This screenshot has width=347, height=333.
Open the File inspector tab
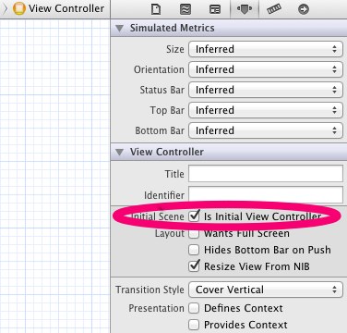pyautogui.click(x=156, y=9)
